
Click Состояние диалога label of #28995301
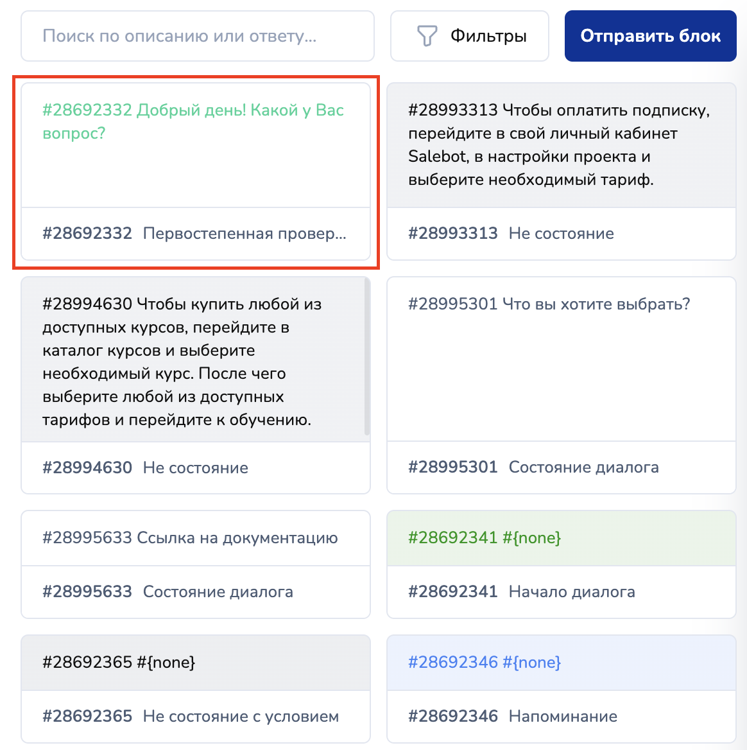tap(583, 467)
